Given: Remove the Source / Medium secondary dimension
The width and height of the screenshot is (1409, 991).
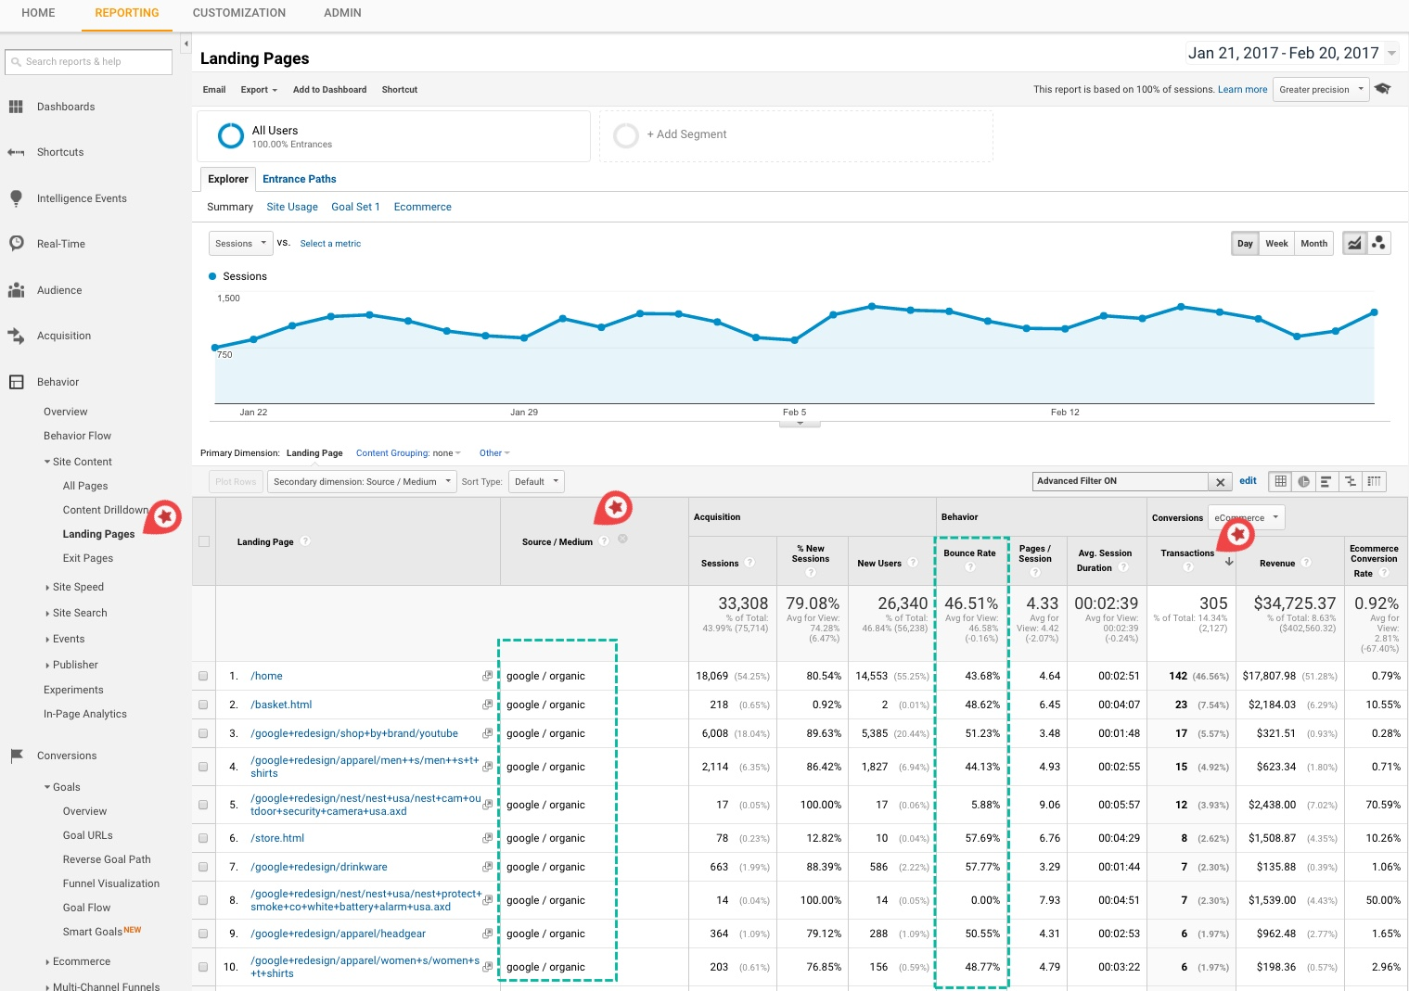Looking at the screenshot, I should (x=622, y=539).
